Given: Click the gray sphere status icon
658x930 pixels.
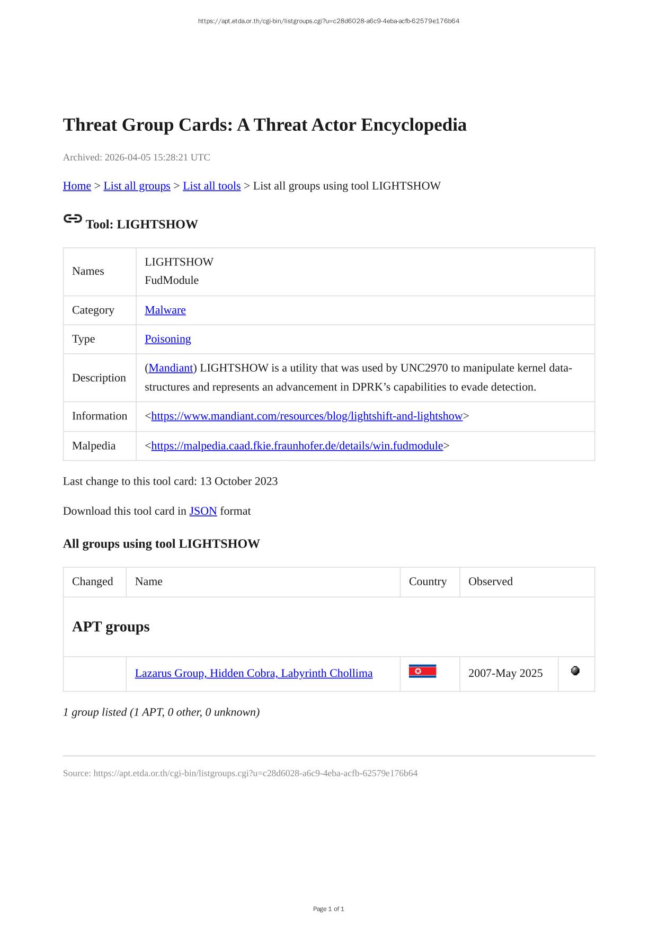Looking at the screenshot, I should [x=575, y=671].
